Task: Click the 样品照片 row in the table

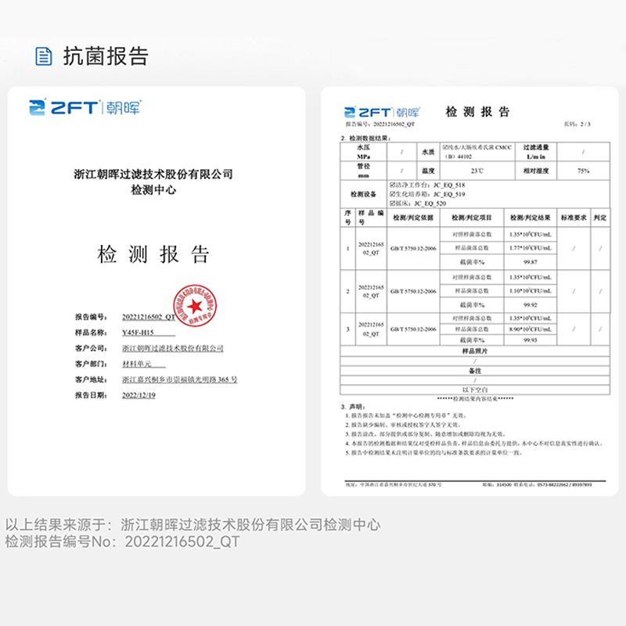Action: (x=475, y=351)
